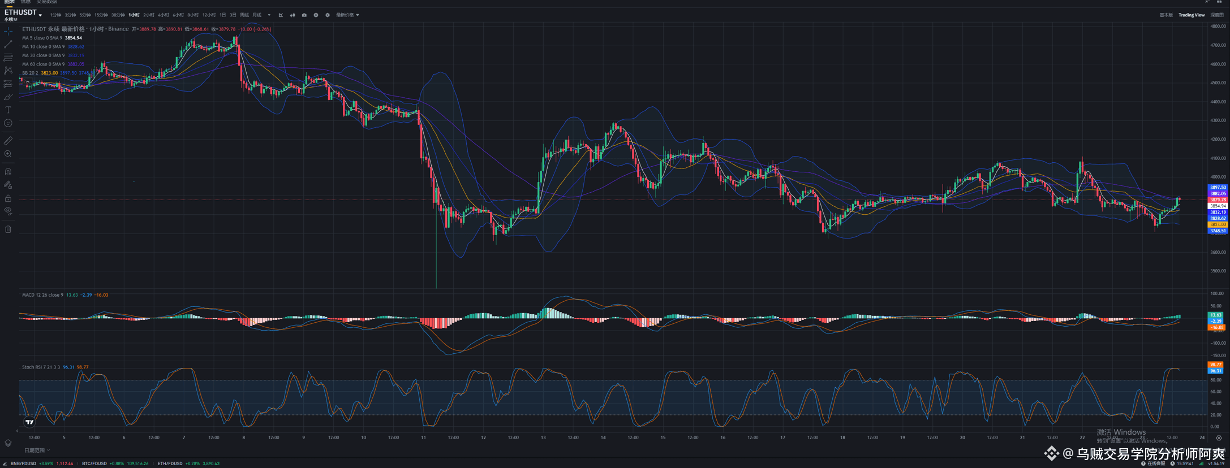This screenshot has height=468, width=1230.
Task: Open the Fibonacci retracement tools
Action: pos(8,57)
